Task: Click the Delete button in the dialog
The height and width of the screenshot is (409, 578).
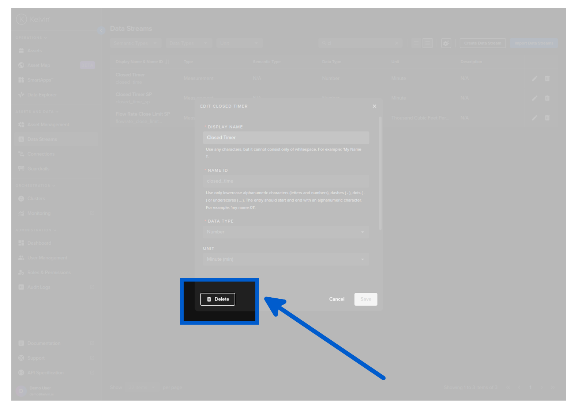Action: pos(218,299)
